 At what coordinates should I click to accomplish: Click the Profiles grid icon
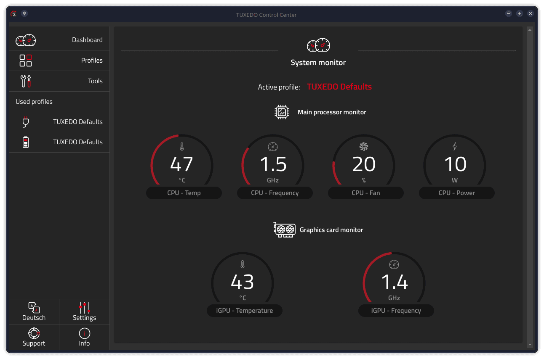tap(26, 61)
